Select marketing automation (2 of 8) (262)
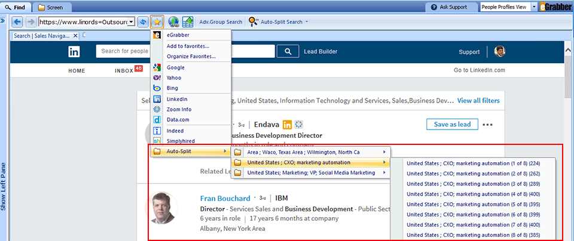The height and width of the screenshot is (241, 574). click(474, 174)
